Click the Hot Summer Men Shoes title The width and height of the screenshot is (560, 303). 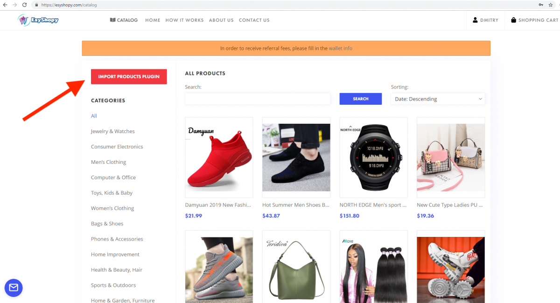pyautogui.click(x=296, y=205)
